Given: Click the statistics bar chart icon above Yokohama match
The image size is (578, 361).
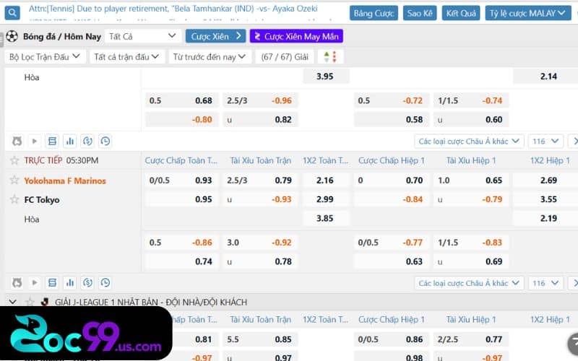Looking at the screenshot, I should (x=70, y=142).
